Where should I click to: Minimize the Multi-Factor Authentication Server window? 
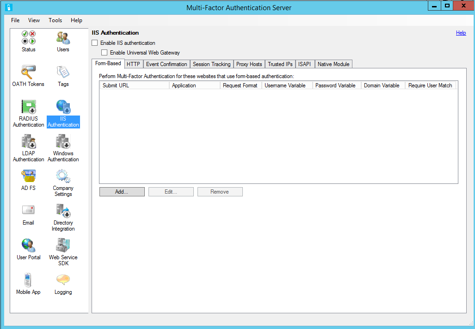tap(434, 6)
